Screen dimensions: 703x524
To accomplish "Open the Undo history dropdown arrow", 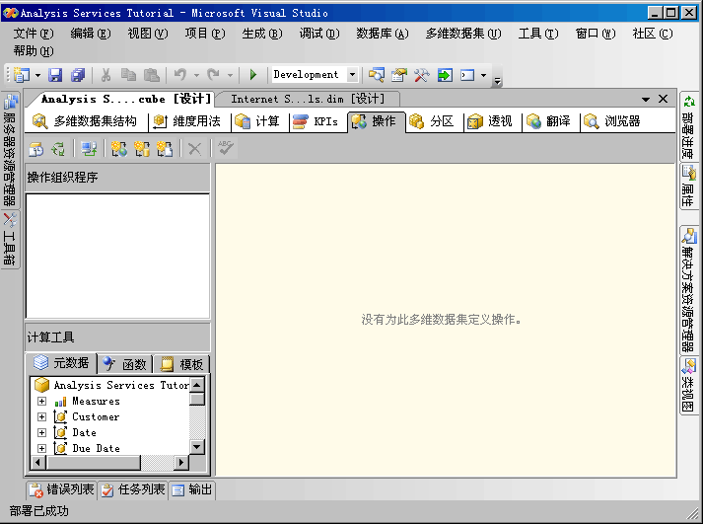I will (x=196, y=75).
